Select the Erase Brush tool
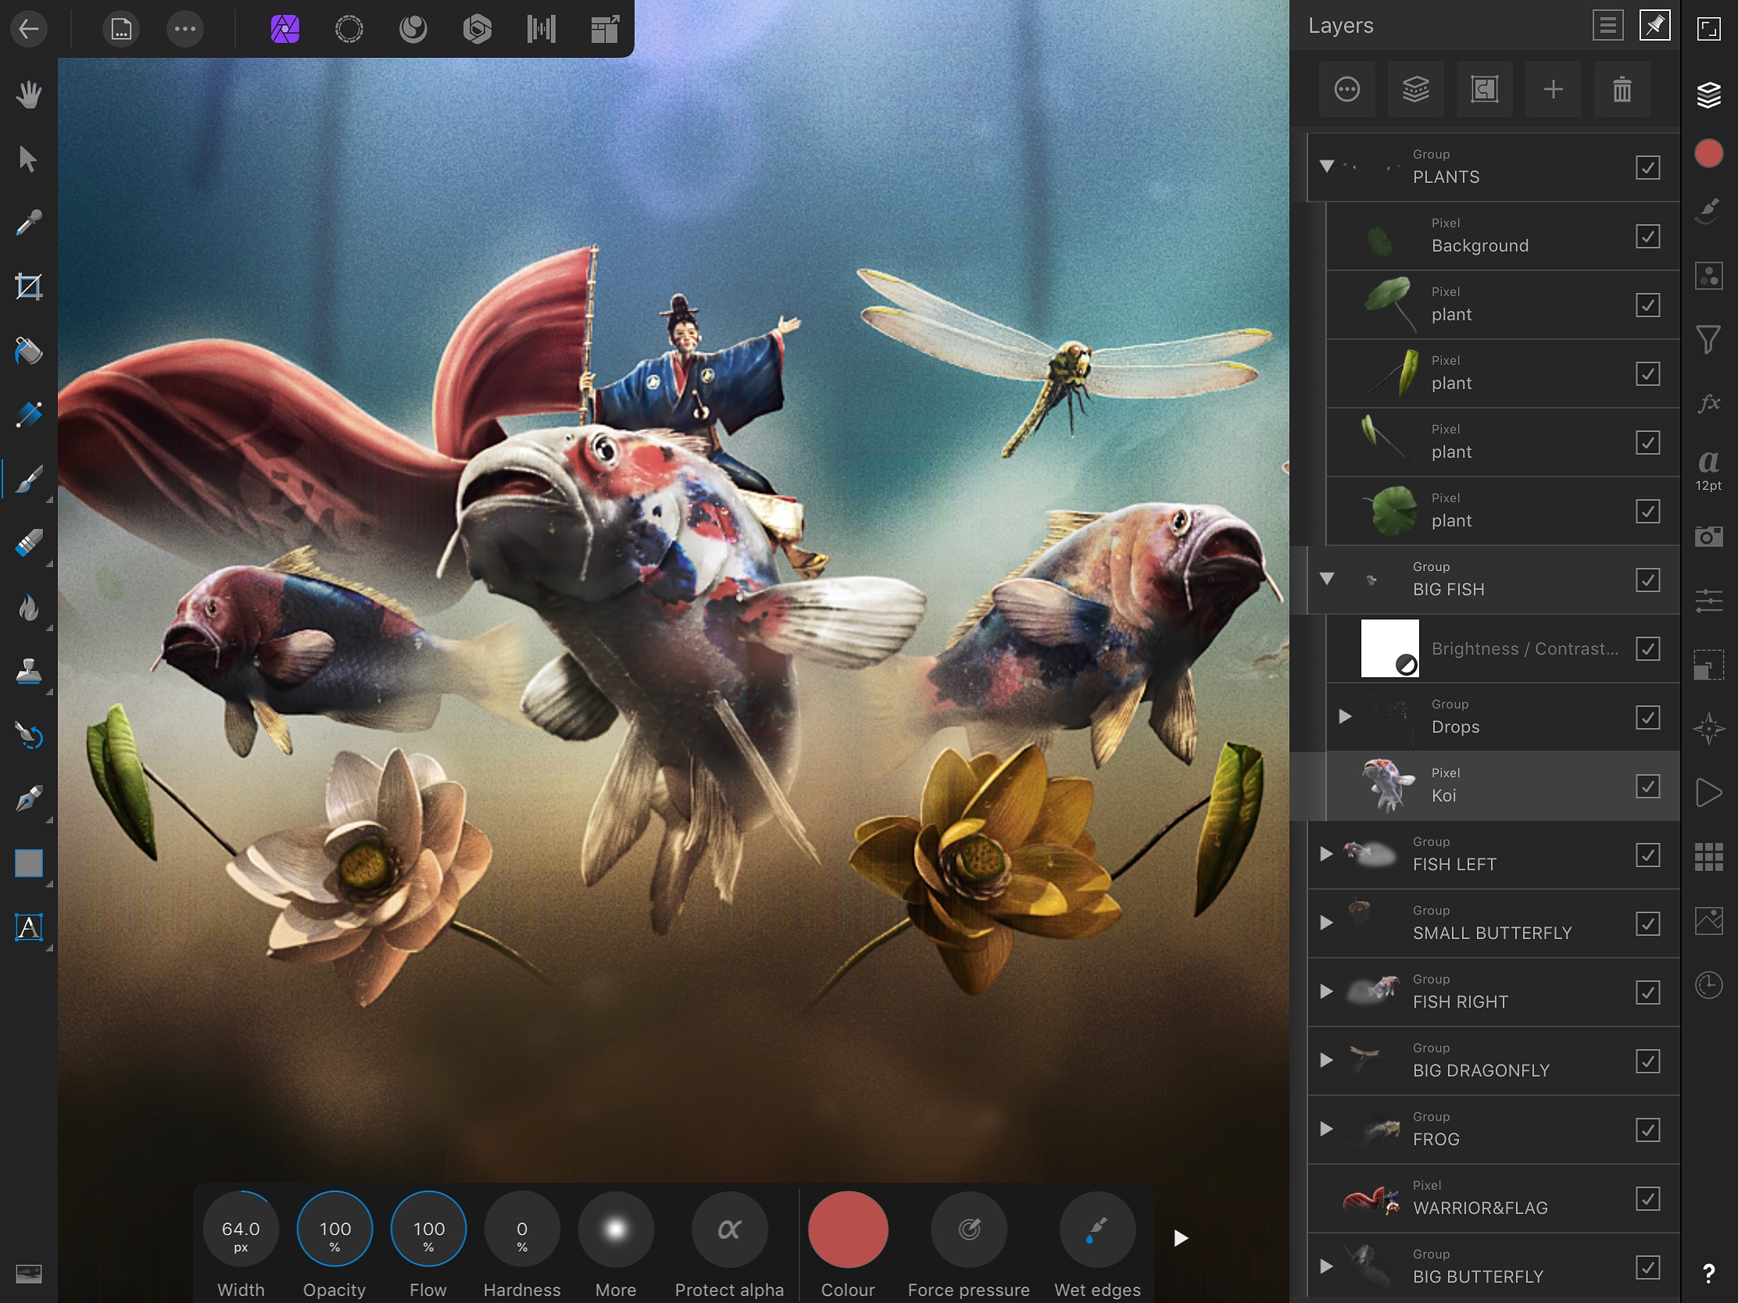 pos(29,544)
